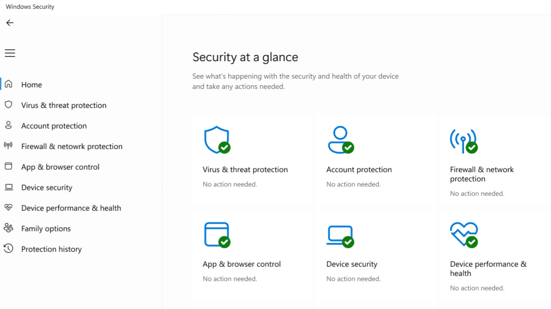Open the hamburger navigation menu

click(10, 53)
